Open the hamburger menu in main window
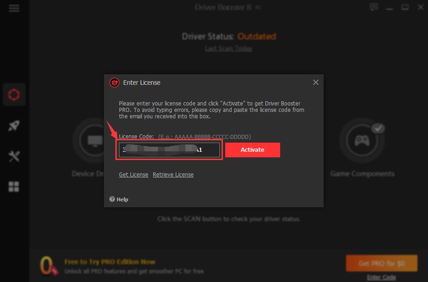 point(14,8)
